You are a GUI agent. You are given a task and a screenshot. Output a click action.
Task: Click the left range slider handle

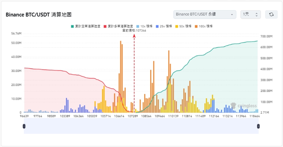click(24, 126)
